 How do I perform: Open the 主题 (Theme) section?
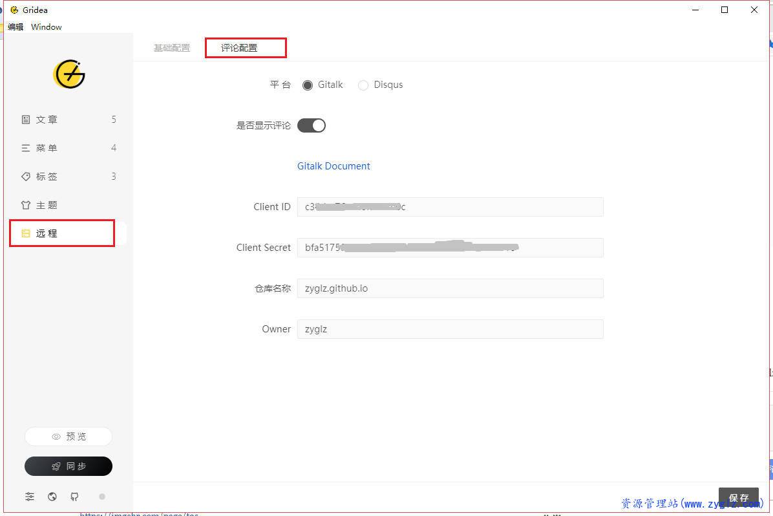point(47,205)
